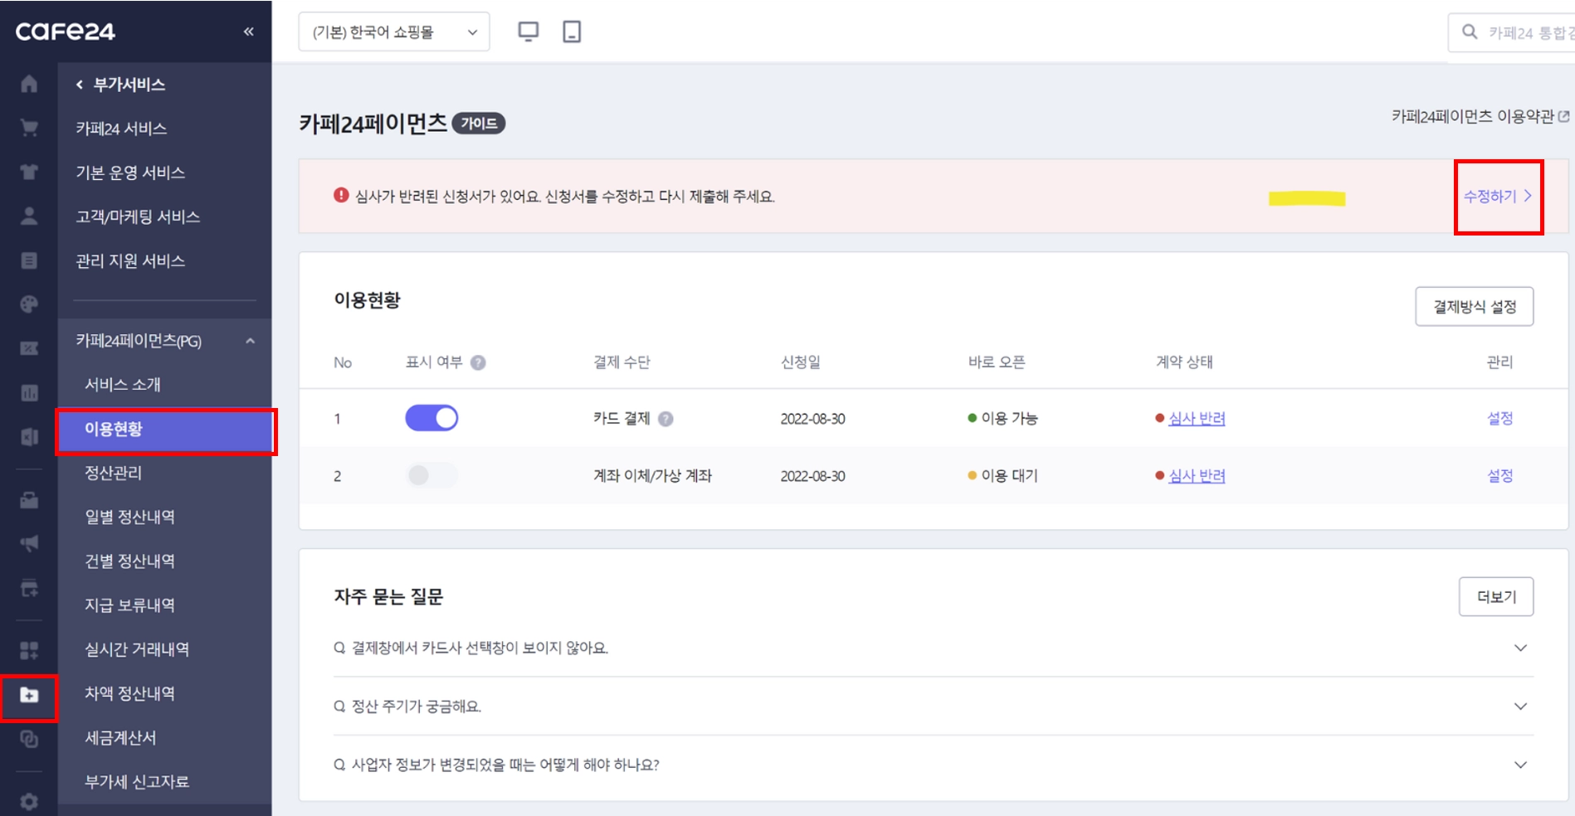Screen dimensions: 1575x816
Task: Open the orders cart icon in sidebar
Action: pyautogui.click(x=29, y=128)
